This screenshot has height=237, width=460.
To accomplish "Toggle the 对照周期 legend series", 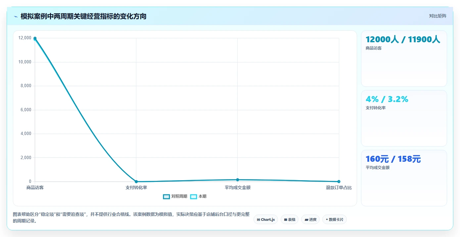I will [x=175, y=196].
